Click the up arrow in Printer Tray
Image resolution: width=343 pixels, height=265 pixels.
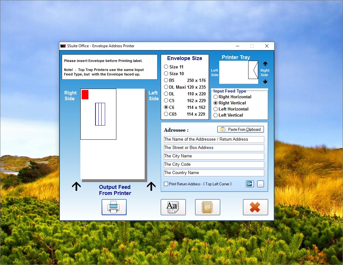[265, 64]
